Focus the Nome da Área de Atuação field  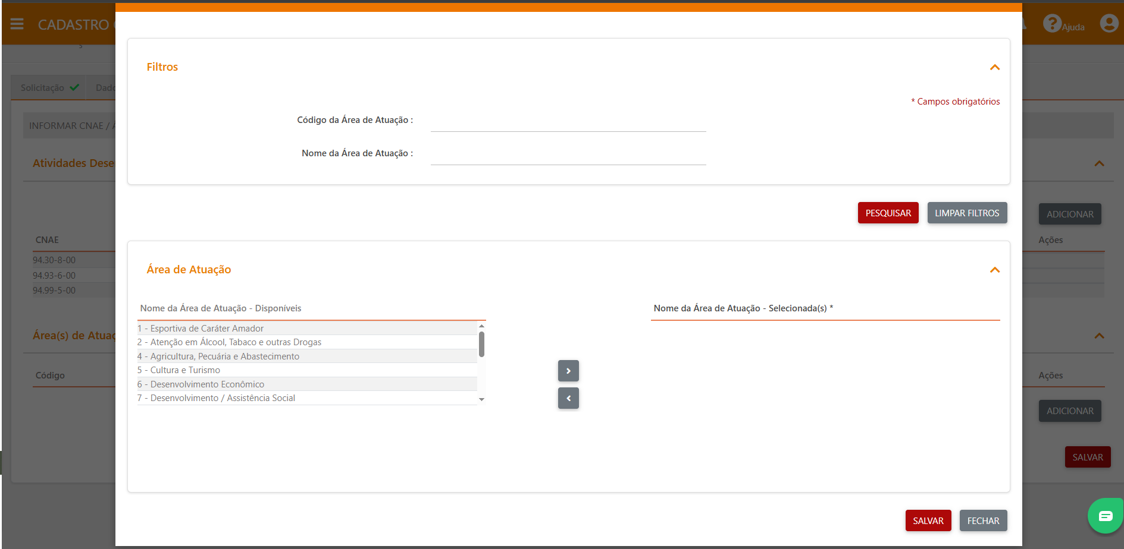pyautogui.click(x=568, y=154)
